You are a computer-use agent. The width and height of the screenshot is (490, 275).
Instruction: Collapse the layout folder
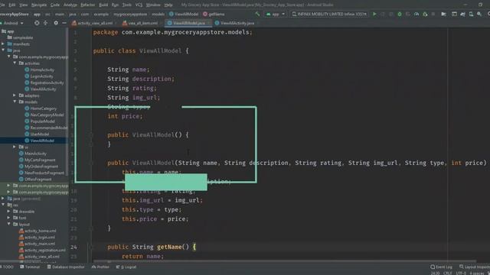point(8,224)
